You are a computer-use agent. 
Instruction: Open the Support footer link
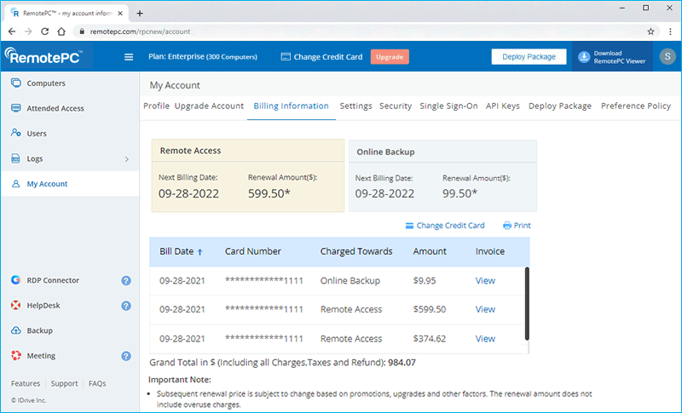coord(65,383)
